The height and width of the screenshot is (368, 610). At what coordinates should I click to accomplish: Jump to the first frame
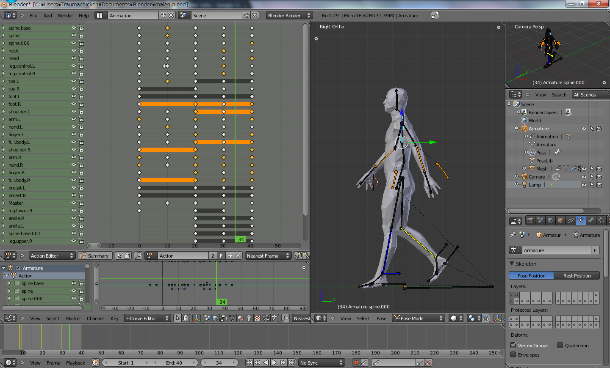250,363
